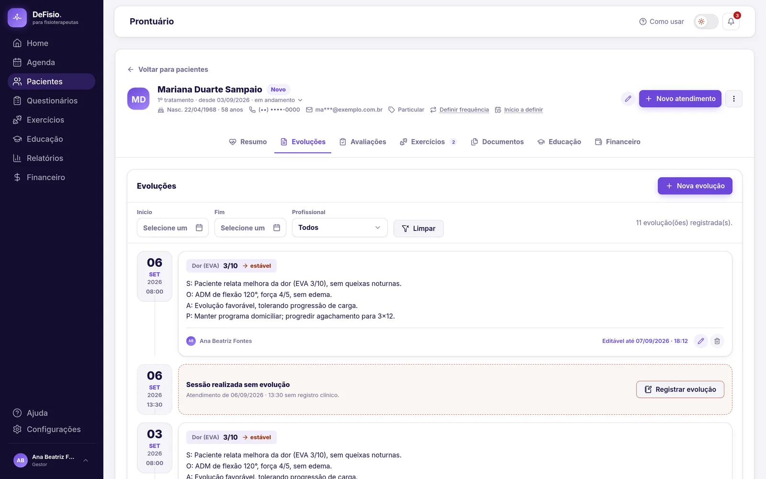
Task: Open Início date calendar icon
Action: tap(199, 228)
